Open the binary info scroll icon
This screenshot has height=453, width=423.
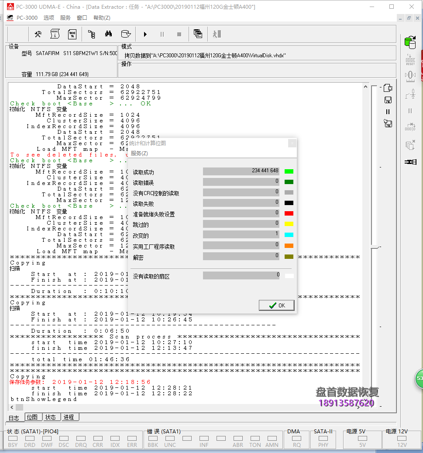(x=55, y=34)
